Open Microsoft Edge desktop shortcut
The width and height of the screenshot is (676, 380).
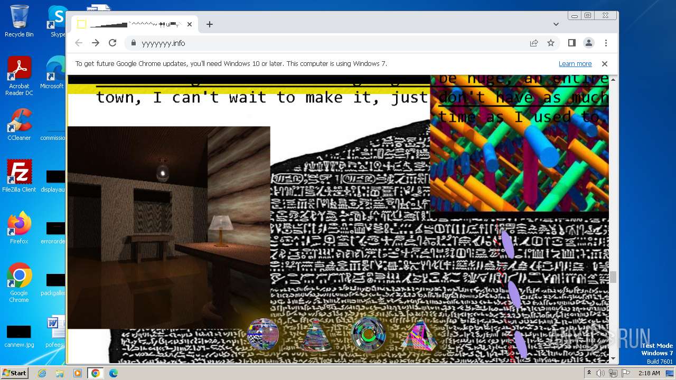(x=53, y=73)
